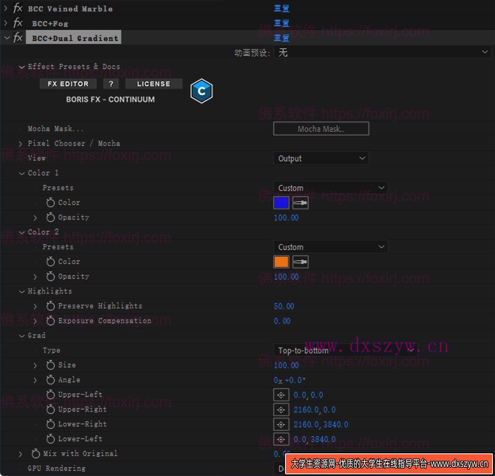
Task: Pick Upper-Right point with crosshair button
Action: (x=281, y=410)
